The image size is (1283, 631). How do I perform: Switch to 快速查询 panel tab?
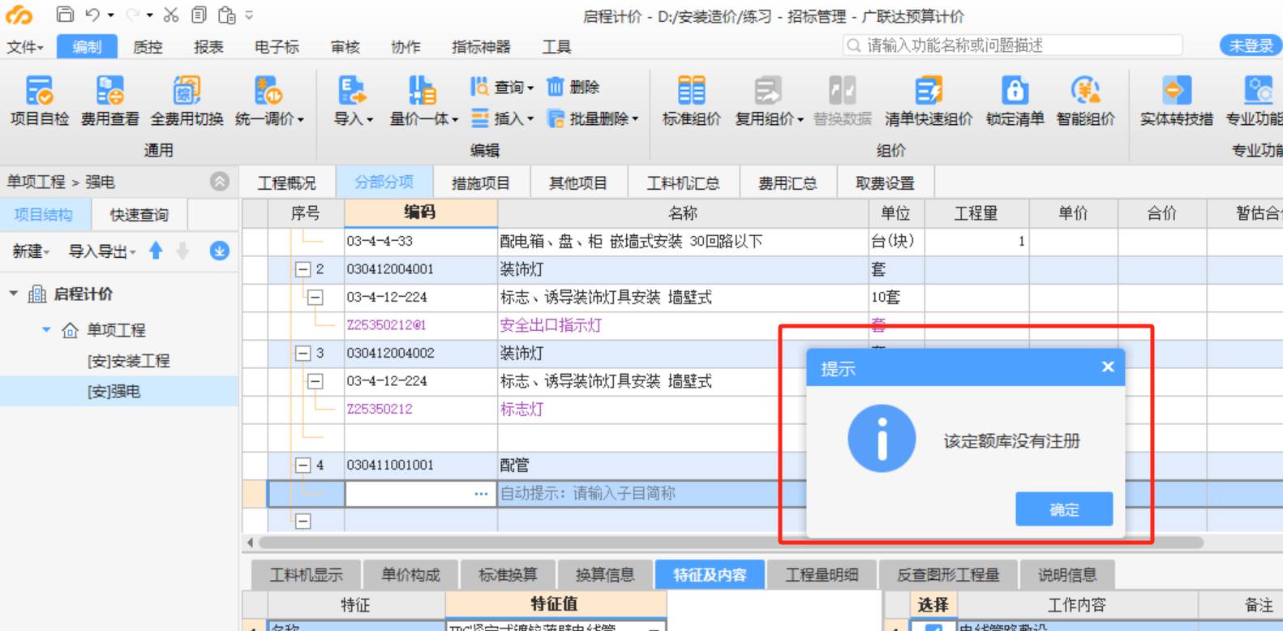[x=139, y=215]
